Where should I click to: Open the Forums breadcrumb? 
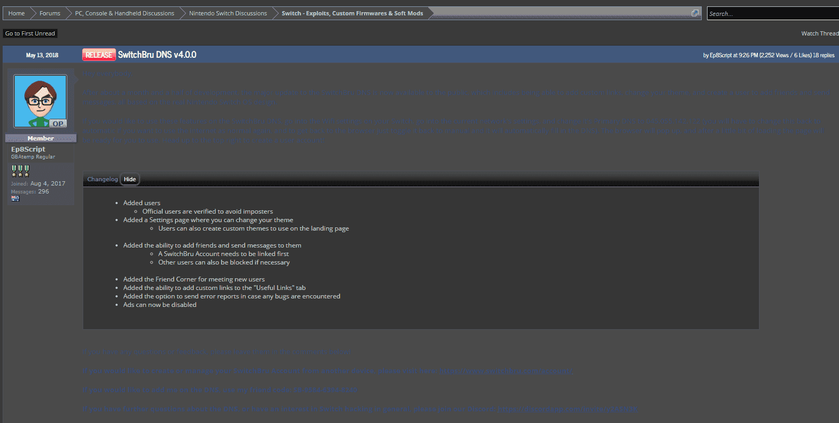point(50,13)
